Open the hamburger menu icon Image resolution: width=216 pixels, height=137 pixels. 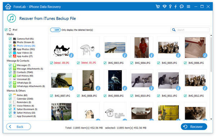(188, 6)
